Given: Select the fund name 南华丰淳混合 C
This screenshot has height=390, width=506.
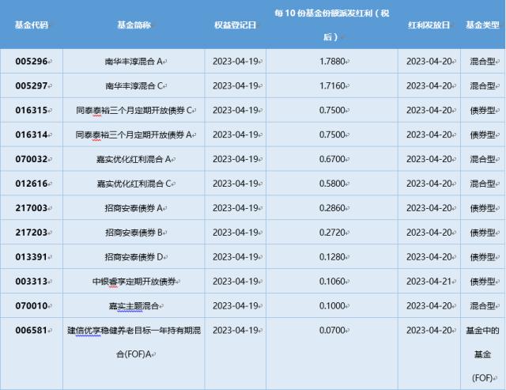Looking at the screenshot, I should (134, 85).
